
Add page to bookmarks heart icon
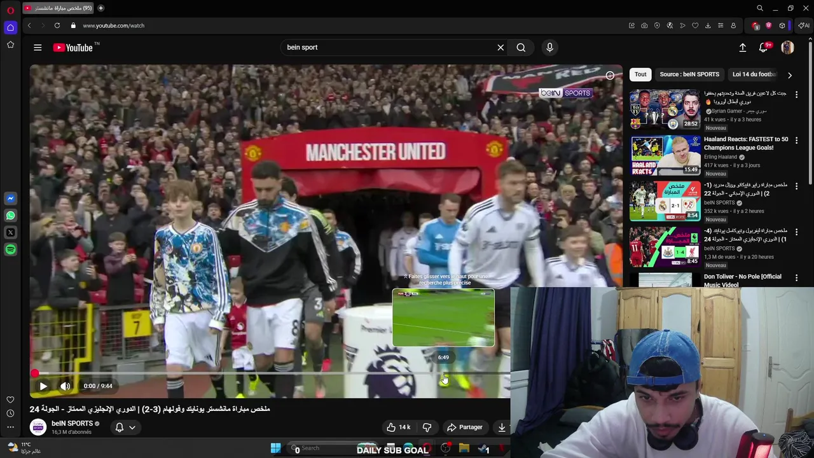[x=695, y=25]
